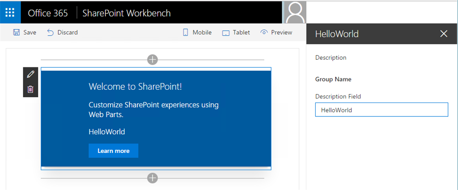Switch to Tablet view

click(236, 32)
